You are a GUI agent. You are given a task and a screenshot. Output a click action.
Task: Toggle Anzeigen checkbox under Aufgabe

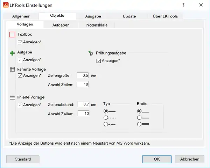20,60
